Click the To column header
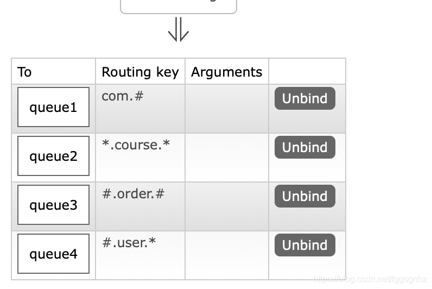 (x=24, y=72)
